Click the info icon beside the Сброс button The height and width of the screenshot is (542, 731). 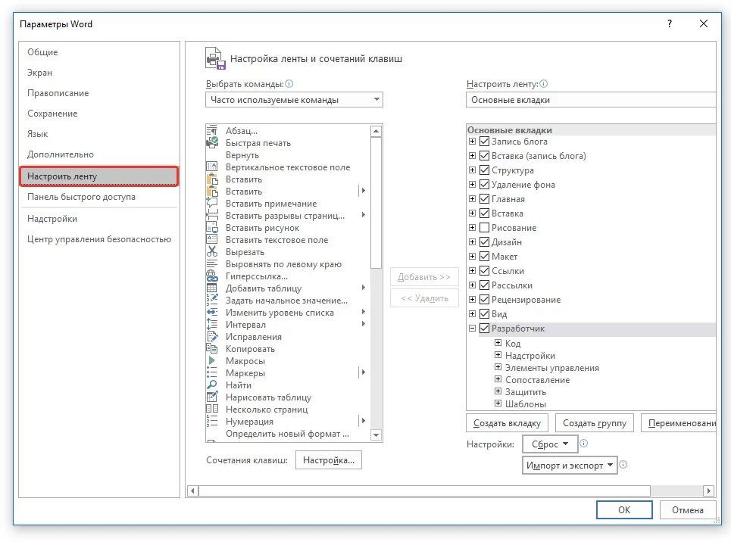pos(584,444)
